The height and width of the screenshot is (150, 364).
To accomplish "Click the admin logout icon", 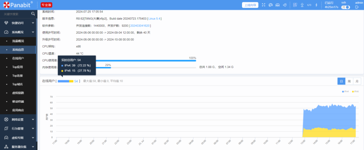I will pyautogui.click(x=357, y=7).
